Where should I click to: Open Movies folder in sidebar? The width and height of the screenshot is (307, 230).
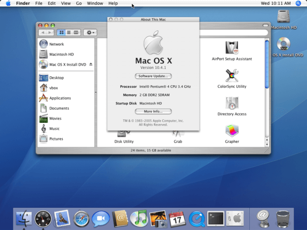pyautogui.click(x=66, y=118)
